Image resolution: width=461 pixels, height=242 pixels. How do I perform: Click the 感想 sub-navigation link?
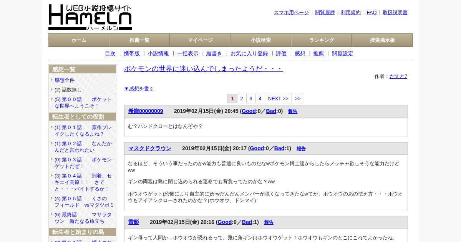(x=300, y=54)
